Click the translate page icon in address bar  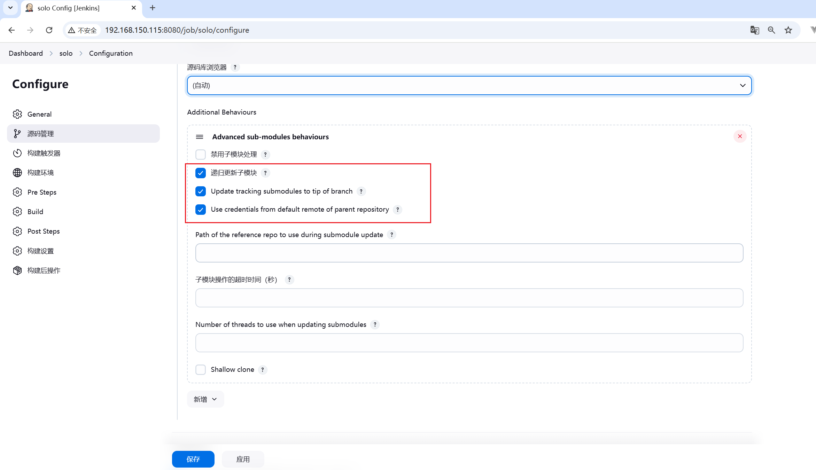pyautogui.click(x=755, y=30)
